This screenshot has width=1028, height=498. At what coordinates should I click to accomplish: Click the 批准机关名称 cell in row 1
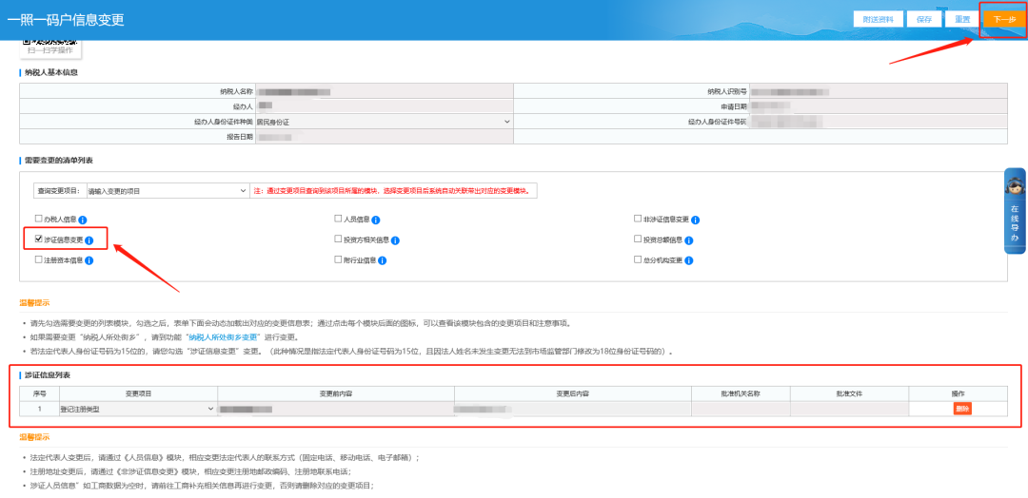coord(741,409)
